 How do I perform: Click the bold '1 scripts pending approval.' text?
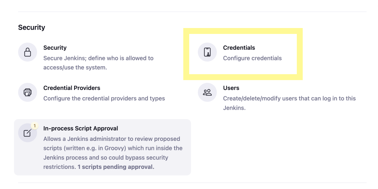(116, 167)
